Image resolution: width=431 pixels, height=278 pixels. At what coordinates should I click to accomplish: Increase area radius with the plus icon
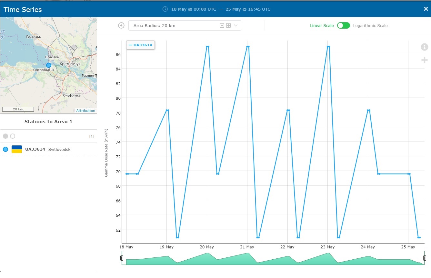click(x=228, y=25)
